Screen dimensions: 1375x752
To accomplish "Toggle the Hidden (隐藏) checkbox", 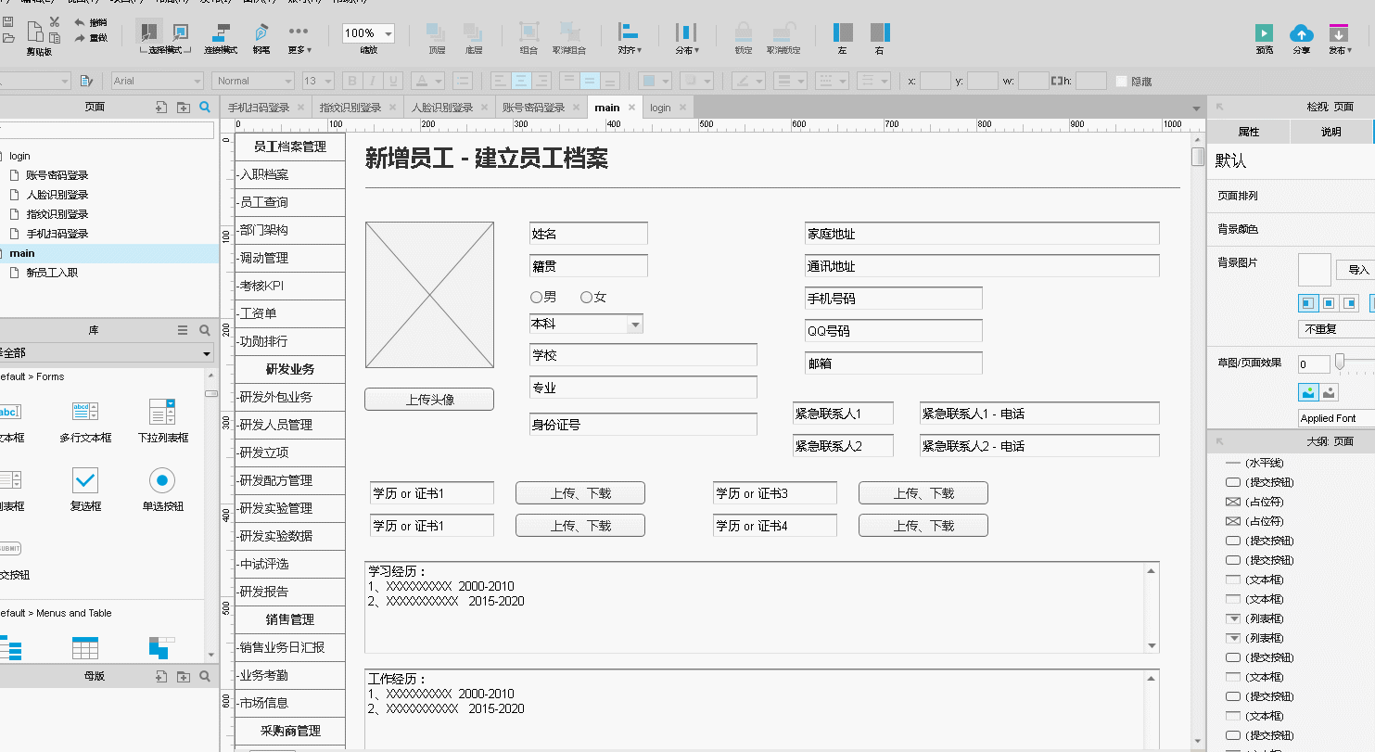I will (x=1122, y=82).
